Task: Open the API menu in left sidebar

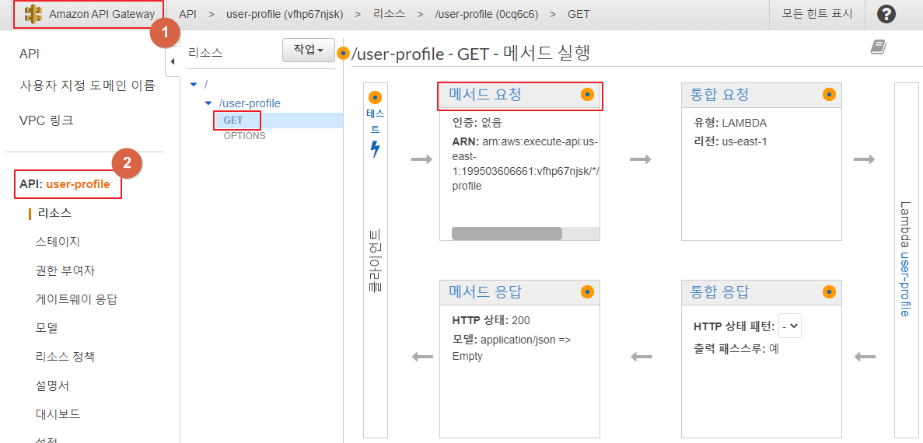Action: (30, 54)
